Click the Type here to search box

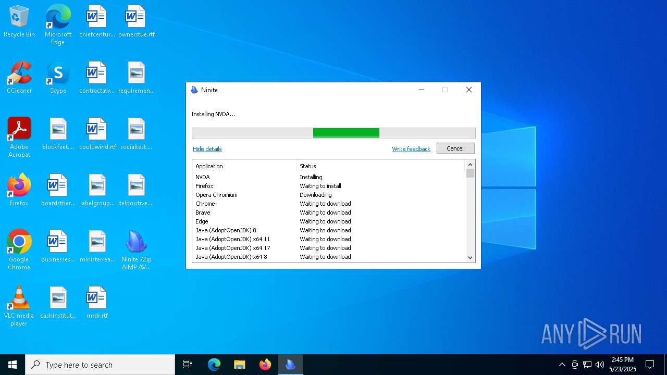(x=100, y=365)
